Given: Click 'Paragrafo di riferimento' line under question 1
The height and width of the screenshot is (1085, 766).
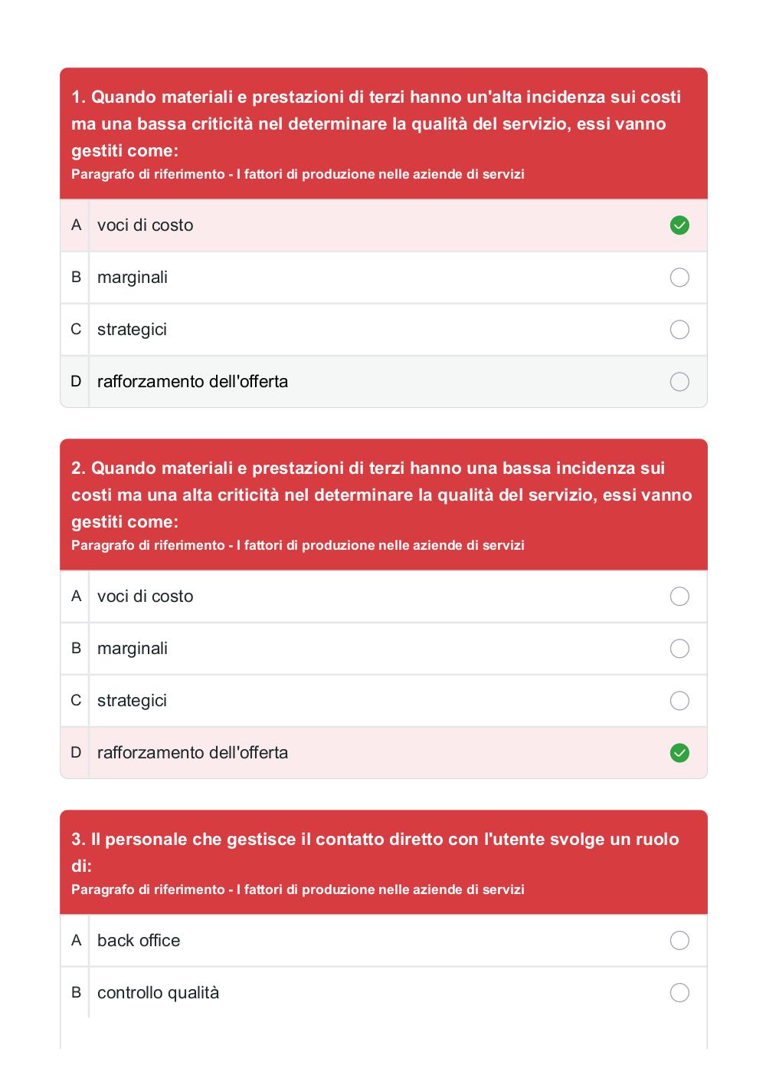Looking at the screenshot, I should pos(298,174).
